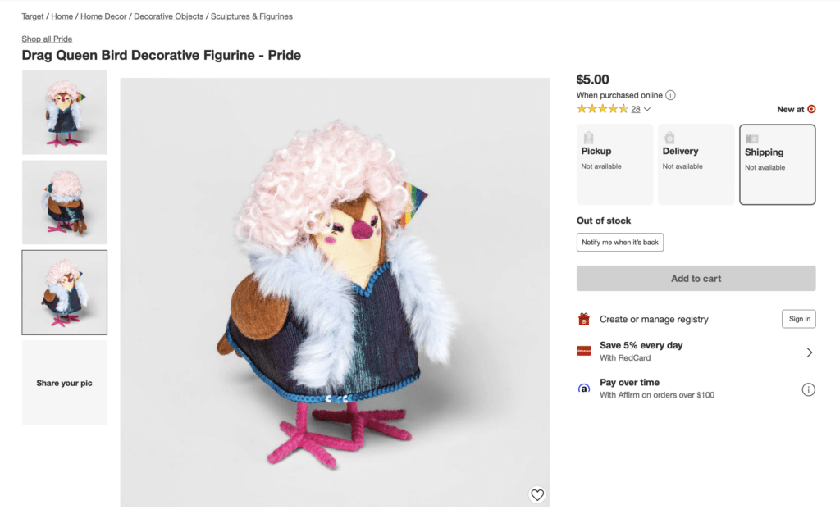Image resolution: width=840 pixels, height=523 pixels.
Task: Favorite the figurine with the heart icon
Action: point(537,494)
